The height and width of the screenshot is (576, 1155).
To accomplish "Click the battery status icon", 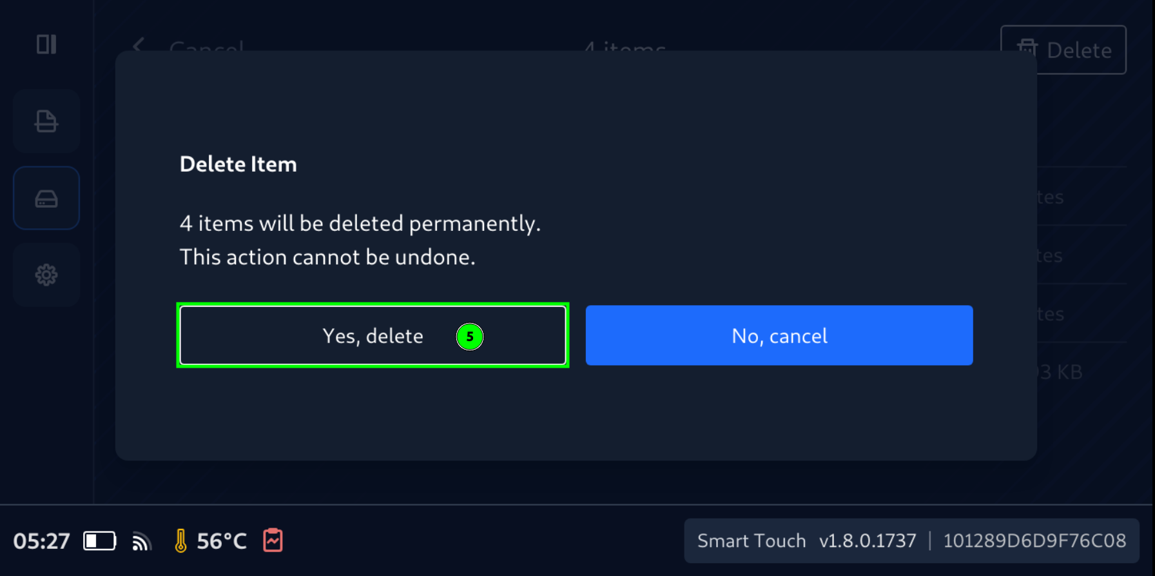I will 100,541.
